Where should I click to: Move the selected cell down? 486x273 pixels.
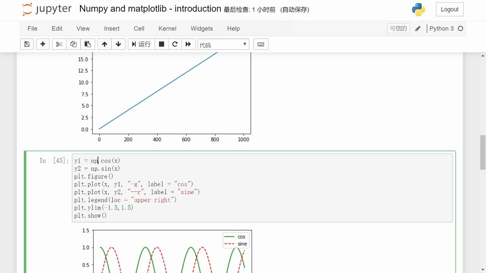point(118,44)
